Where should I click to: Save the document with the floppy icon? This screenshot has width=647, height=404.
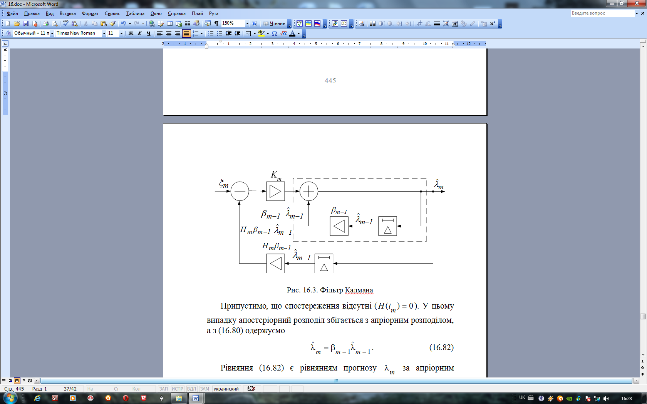(x=26, y=23)
